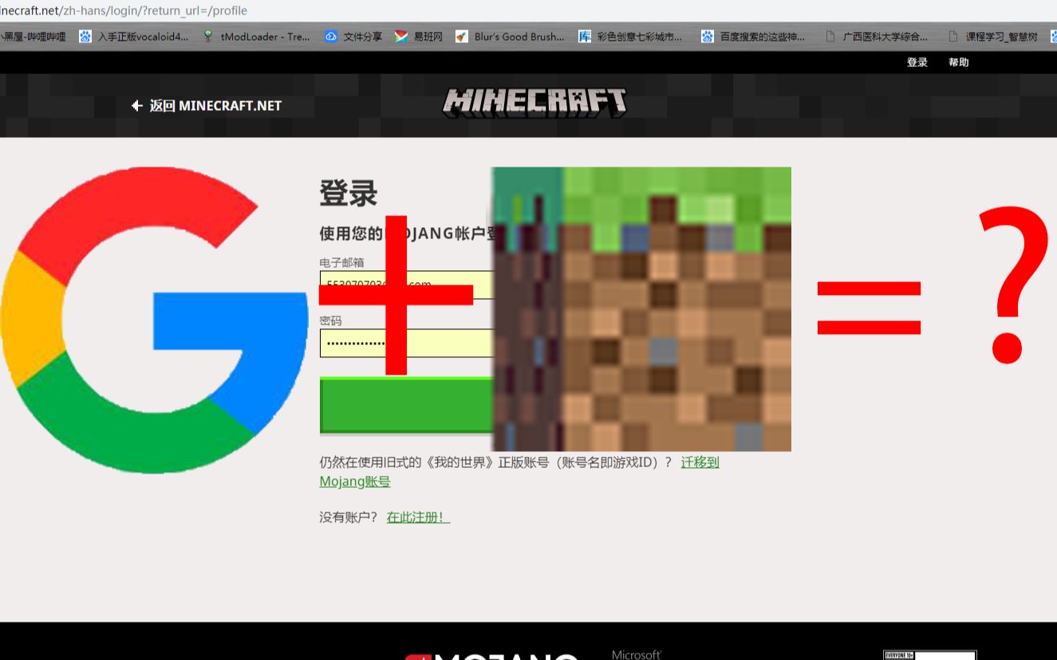Image resolution: width=1057 pixels, height=660 pixels.
Task: Focus the 电子邮箱 email input field
Action: 406,285
